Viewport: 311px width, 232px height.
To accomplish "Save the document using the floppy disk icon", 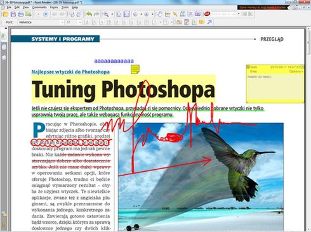I will tap(13, 15).
